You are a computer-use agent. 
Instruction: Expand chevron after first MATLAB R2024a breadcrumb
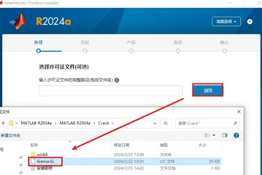[x=55, y=123]
